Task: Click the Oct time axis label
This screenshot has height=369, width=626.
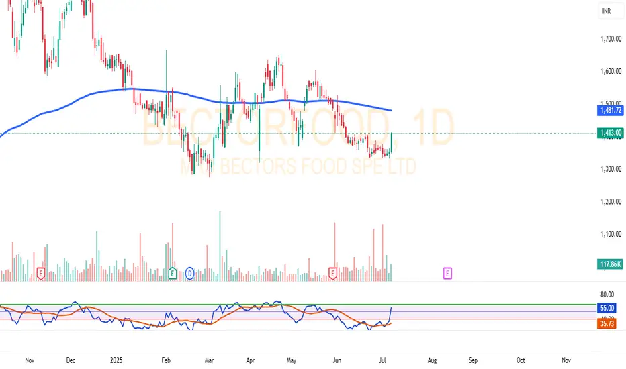Action: 521,360
